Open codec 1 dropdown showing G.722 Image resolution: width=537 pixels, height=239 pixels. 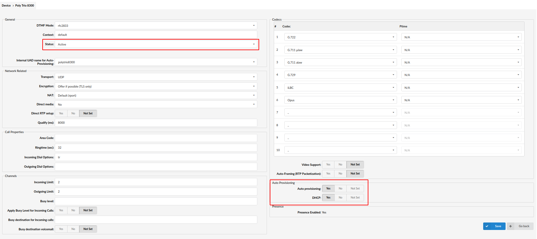[x=341, y=37]
